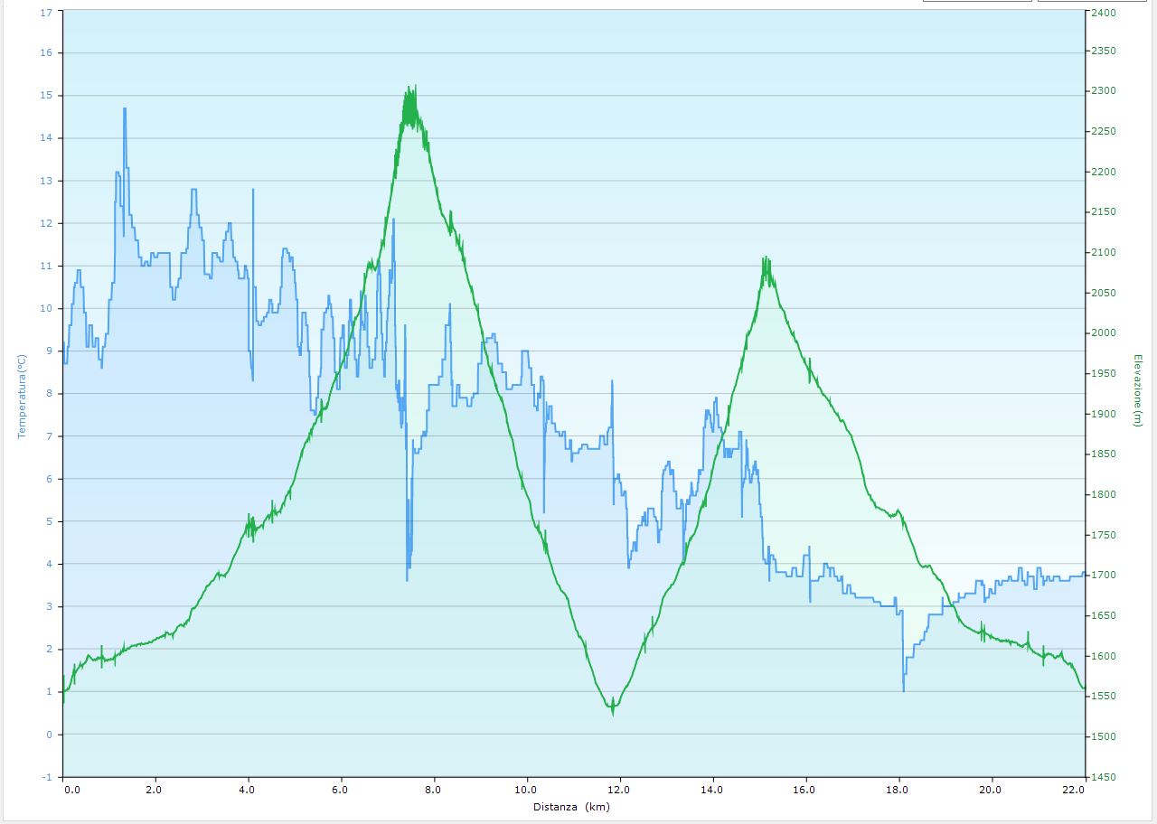1157x824 pixels.
Task: Click the 17 temperature axis label
Action: point(46,13)
